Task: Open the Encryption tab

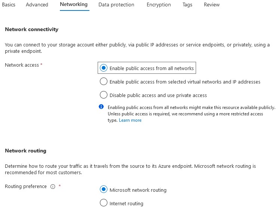Action: coord(159,4)
